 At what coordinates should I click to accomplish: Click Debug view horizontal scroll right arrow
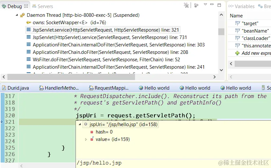coord(214,77)
